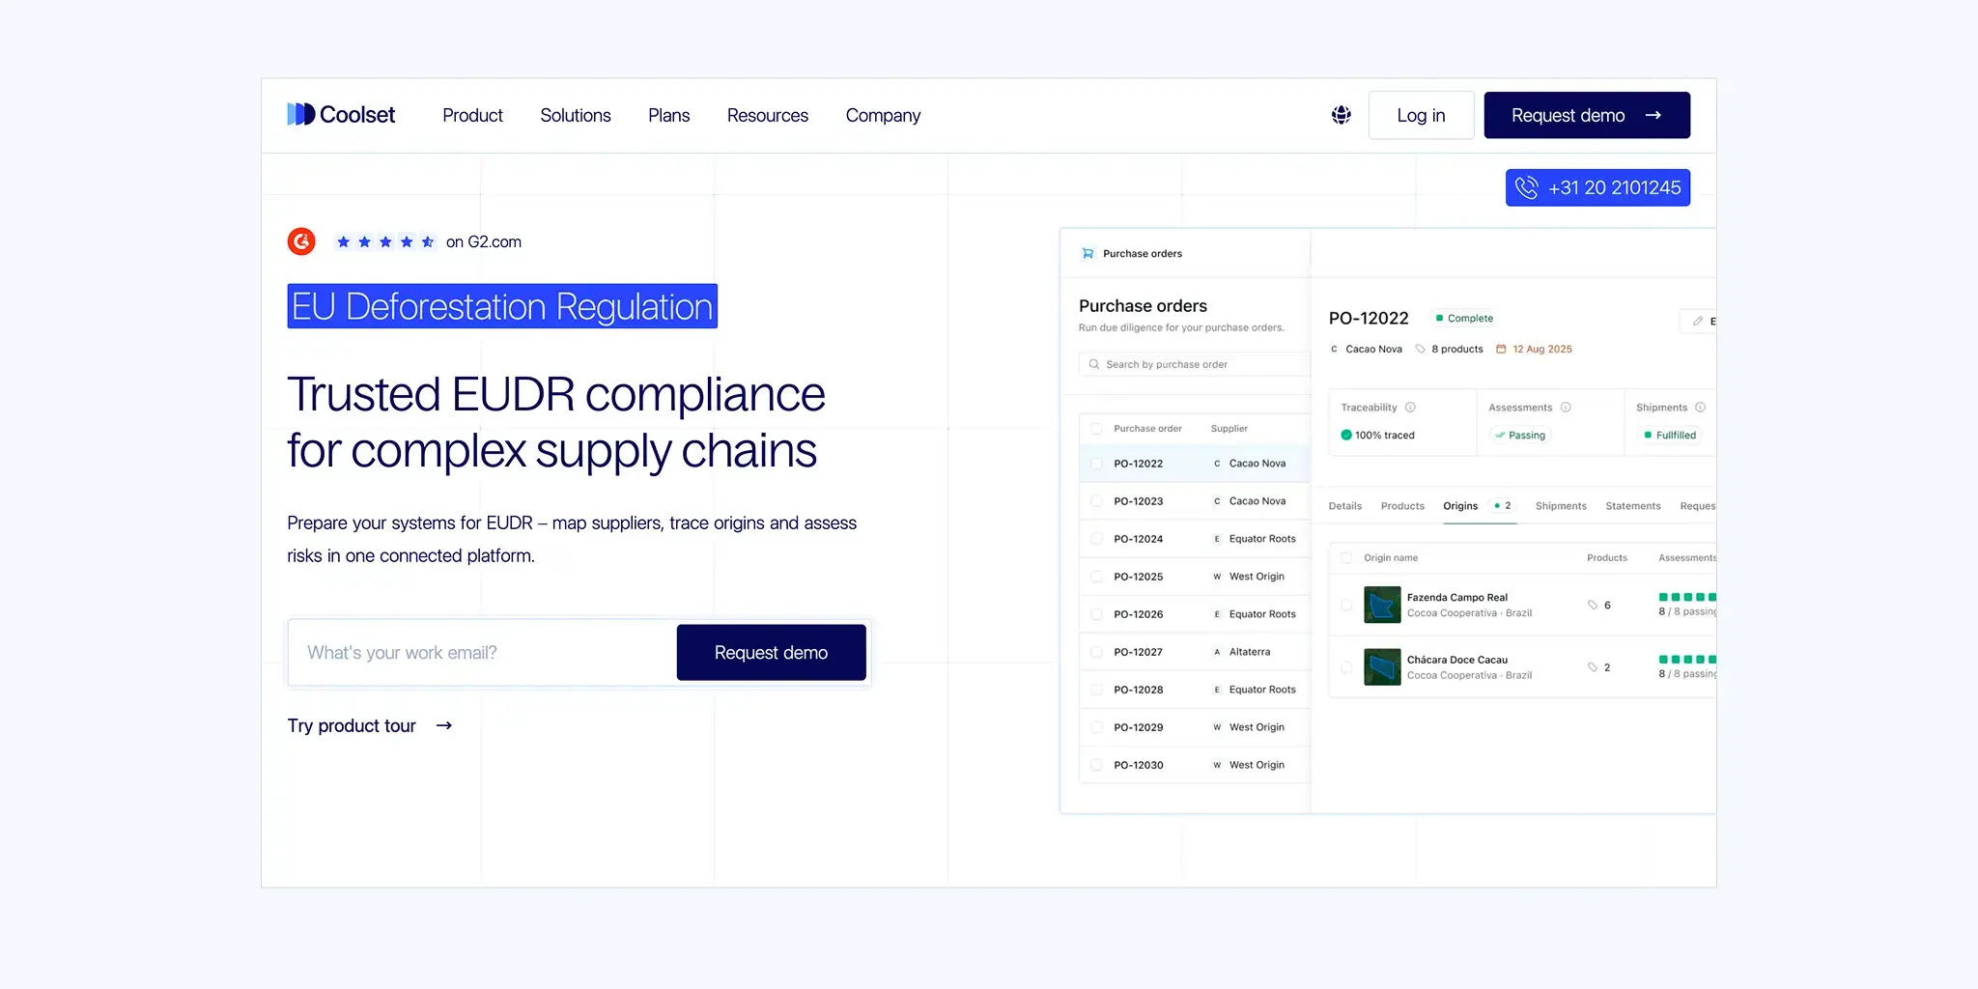1978x989 pixels.
Task: Click the G2 logo badge
Action: [x=301, y=241]
